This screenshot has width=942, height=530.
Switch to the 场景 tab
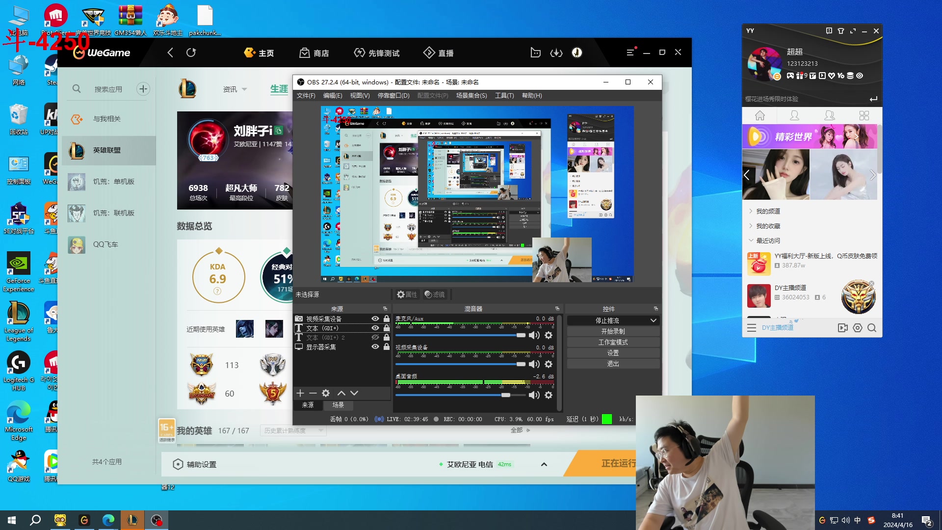[338, 405]
